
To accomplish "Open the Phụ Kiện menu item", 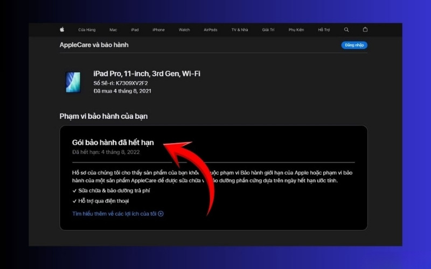I will tap(296, 30).
